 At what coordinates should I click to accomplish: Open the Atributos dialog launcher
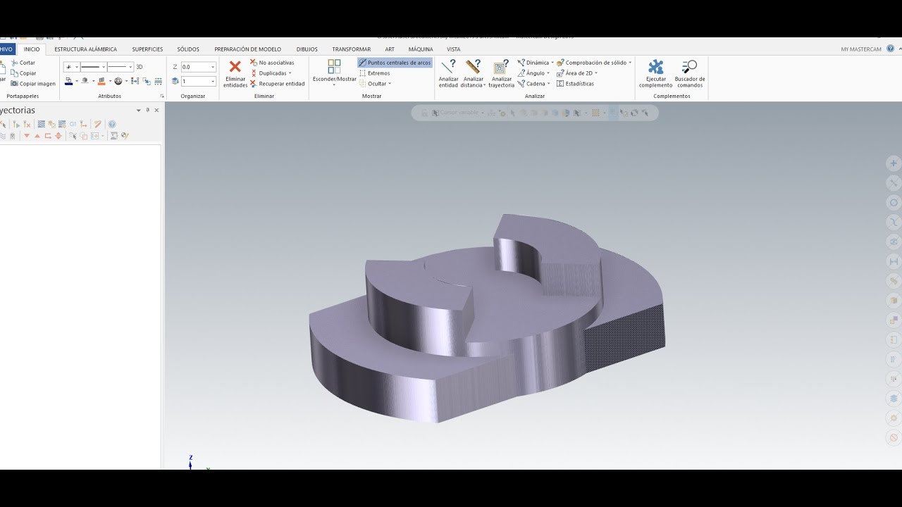click(x=161, y=96)
